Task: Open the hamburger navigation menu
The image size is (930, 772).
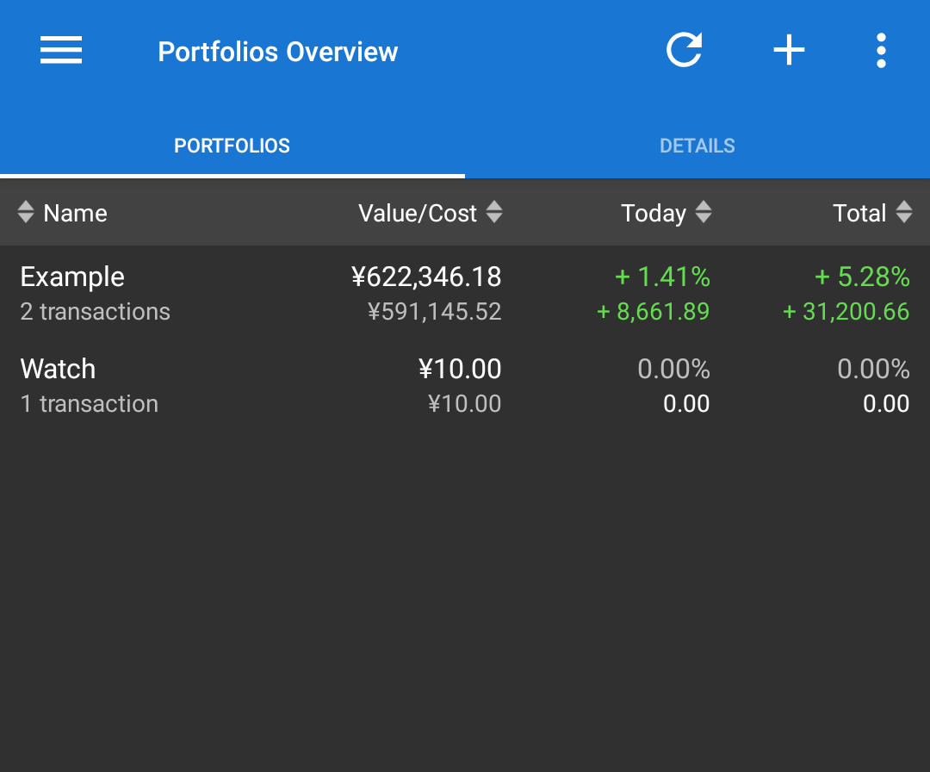Action: pyautogui.click(x=61, y=51)
